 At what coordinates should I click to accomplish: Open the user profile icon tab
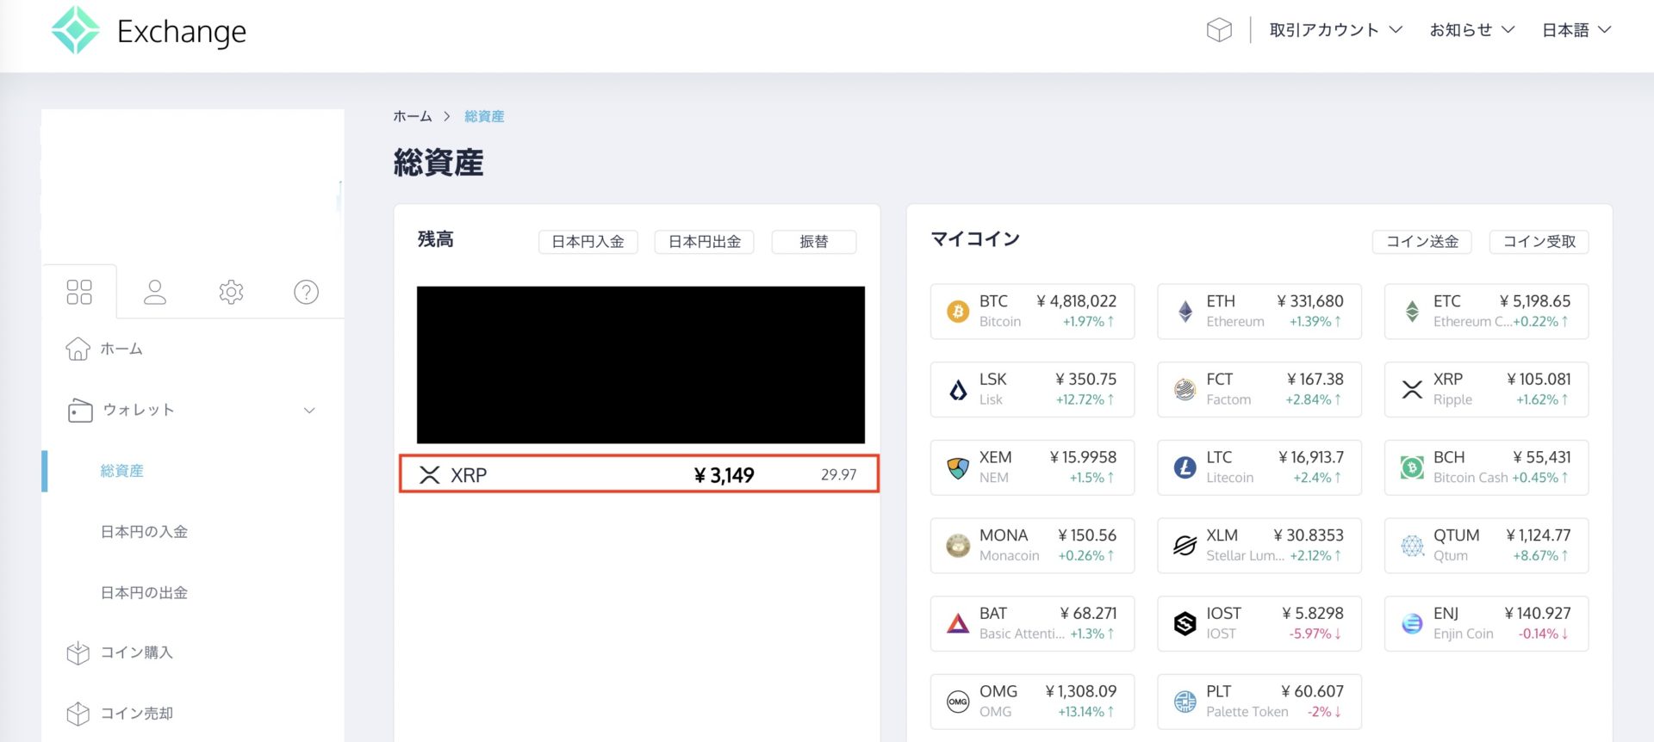click(x=155, y=292)
